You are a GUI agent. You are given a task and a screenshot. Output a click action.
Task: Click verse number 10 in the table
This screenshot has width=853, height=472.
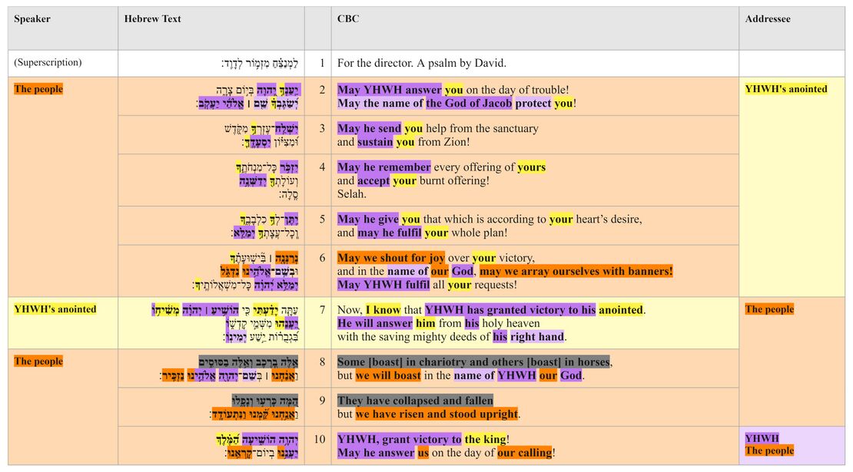(x=322, y=439)
